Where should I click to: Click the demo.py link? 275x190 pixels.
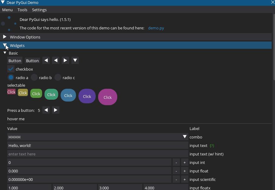pos(156,28)
